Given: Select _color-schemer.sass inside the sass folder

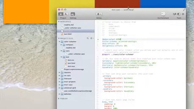Looking at the screenshot, I should [x=76, y=54].
